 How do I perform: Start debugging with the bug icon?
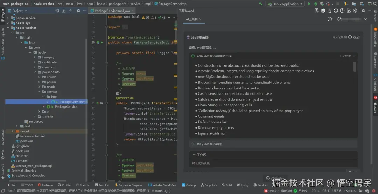316,4
